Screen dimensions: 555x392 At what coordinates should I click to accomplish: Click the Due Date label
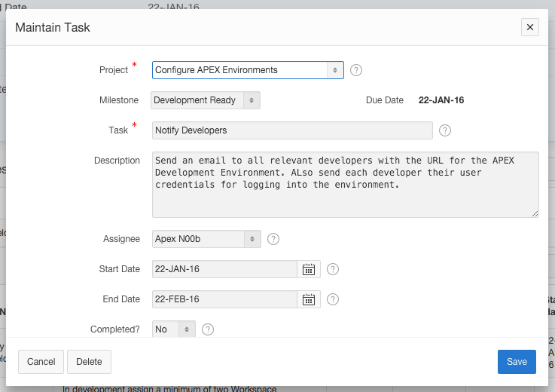tap(385, 100)
